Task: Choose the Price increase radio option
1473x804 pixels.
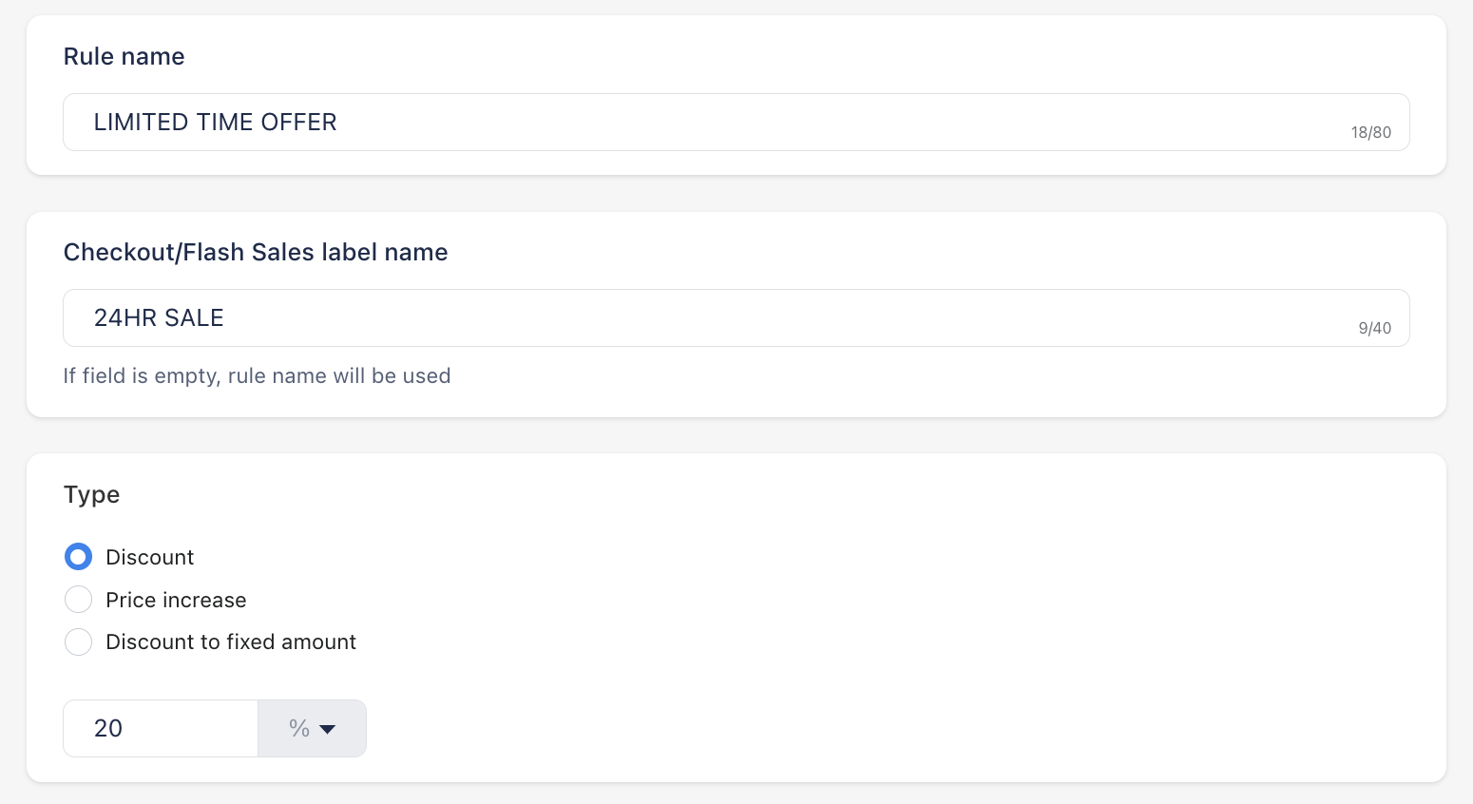Action: (78, 600)
